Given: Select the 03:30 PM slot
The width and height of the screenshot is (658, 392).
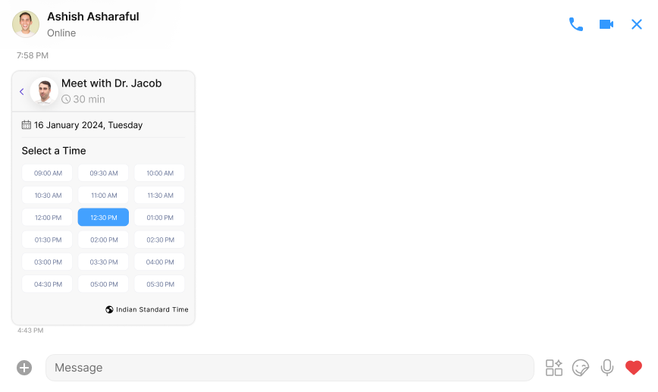Looking at the screenshot, I should tap(103, 262).
